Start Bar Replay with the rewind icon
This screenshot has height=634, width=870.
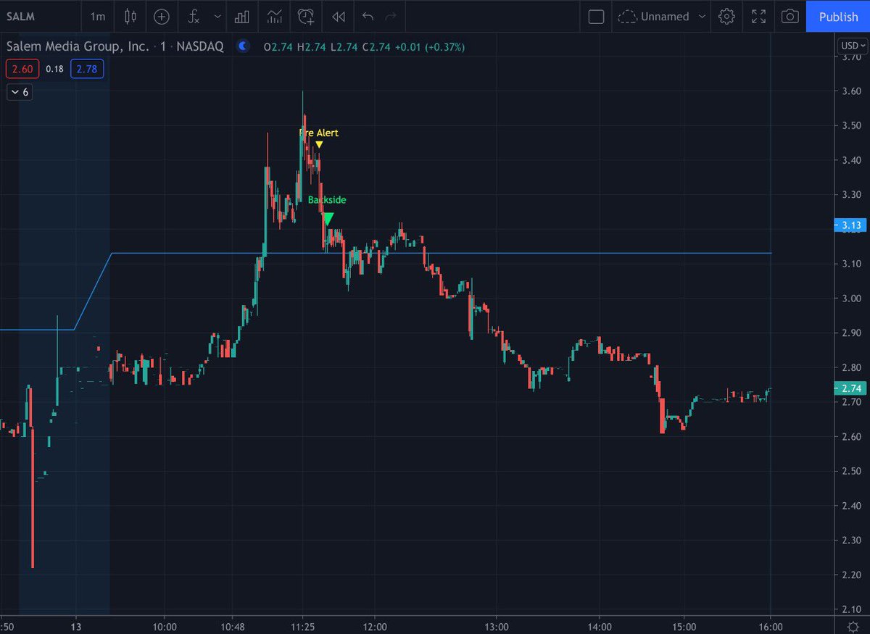click(x=339, y=16)
